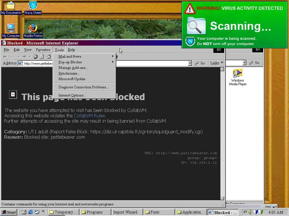Click Go button in the background window

[255, 63]
